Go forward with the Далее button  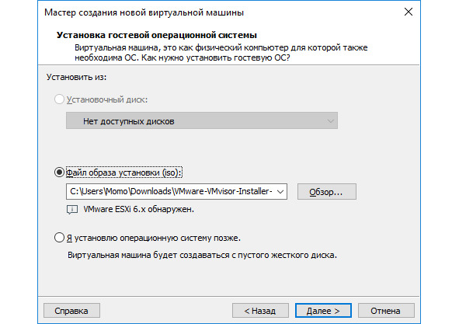[323, 311]
